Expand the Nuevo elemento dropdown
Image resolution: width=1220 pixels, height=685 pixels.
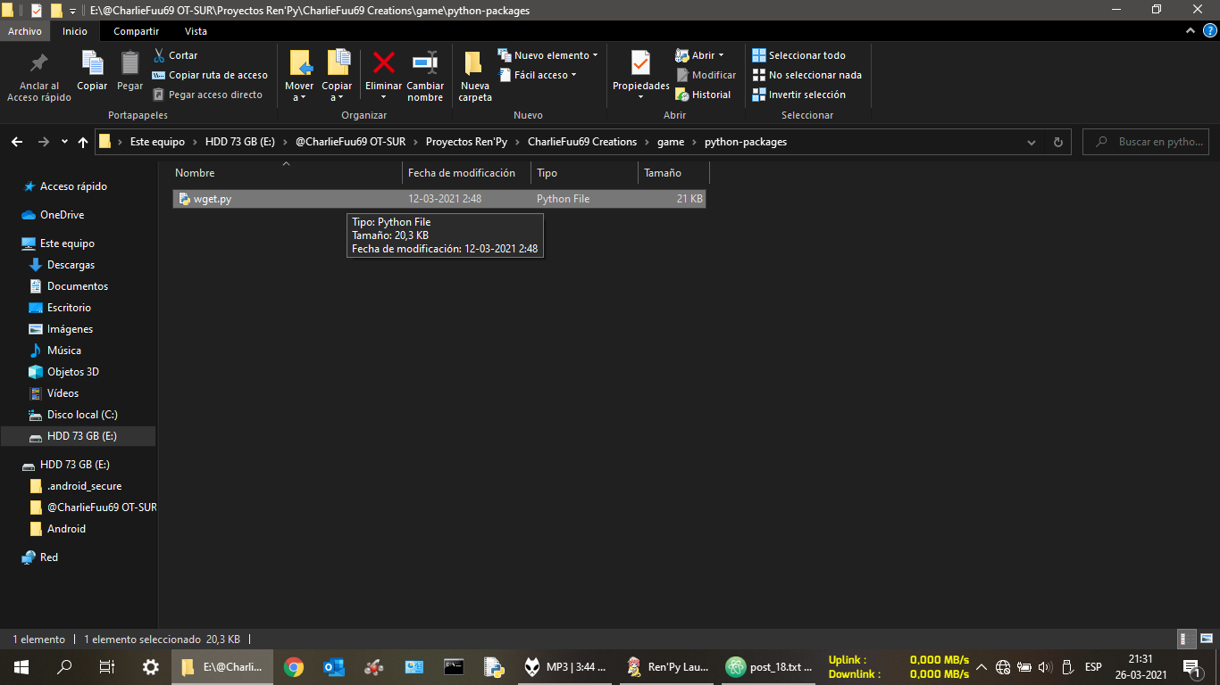[x=549, y=55]
